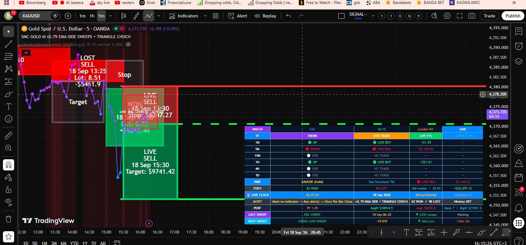Open the calendar panel in right sidebar
This screenshot has height=245, width=526.
pyautogui.click(x=519, y=178)
